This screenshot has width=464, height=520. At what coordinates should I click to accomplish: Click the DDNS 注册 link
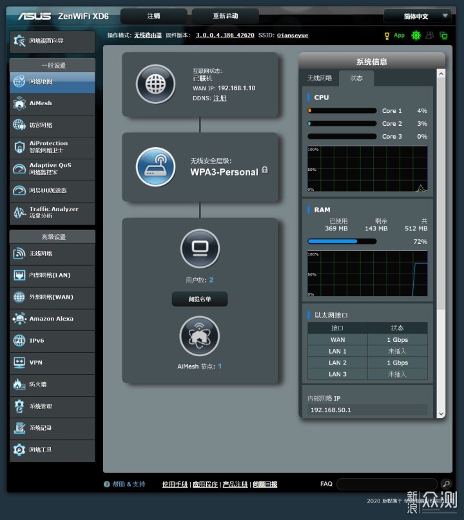(220, 98)
